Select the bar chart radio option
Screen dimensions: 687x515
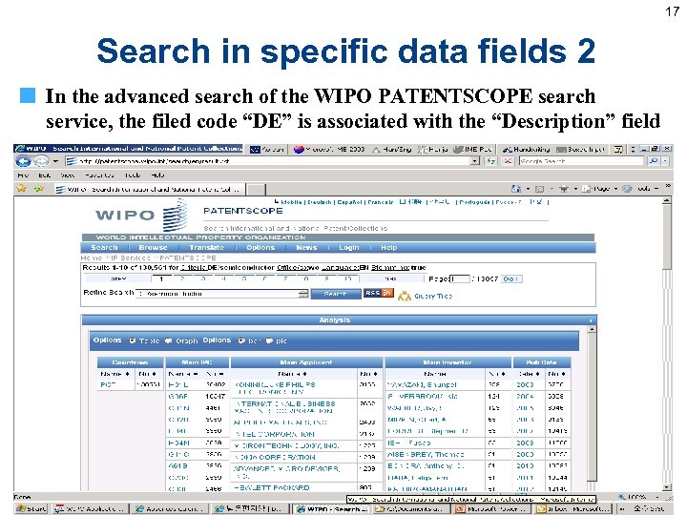[x=241, y=340]
